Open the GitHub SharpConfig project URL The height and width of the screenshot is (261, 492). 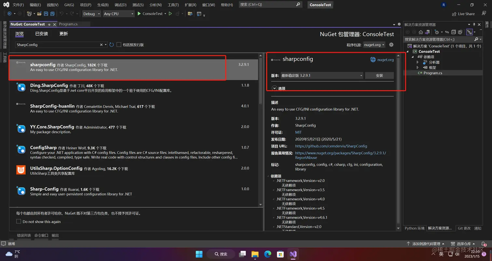[x=331, y=146]
